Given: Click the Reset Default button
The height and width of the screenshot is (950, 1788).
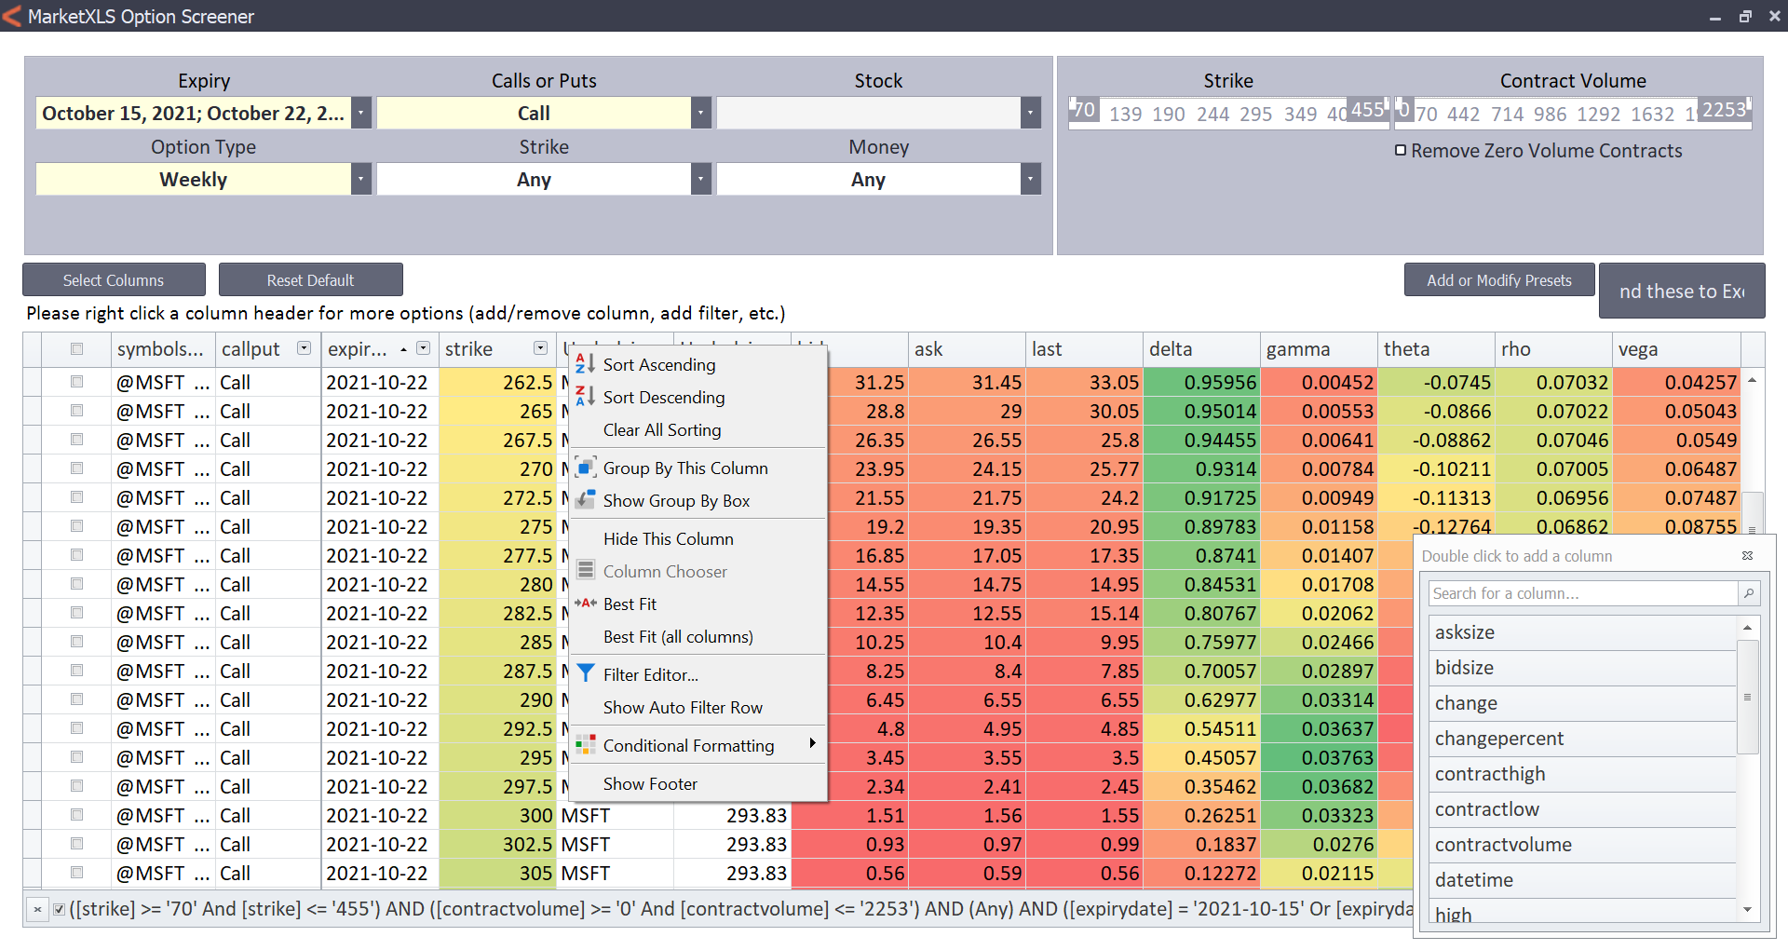Looking at the screenshot, I should 310,279.
